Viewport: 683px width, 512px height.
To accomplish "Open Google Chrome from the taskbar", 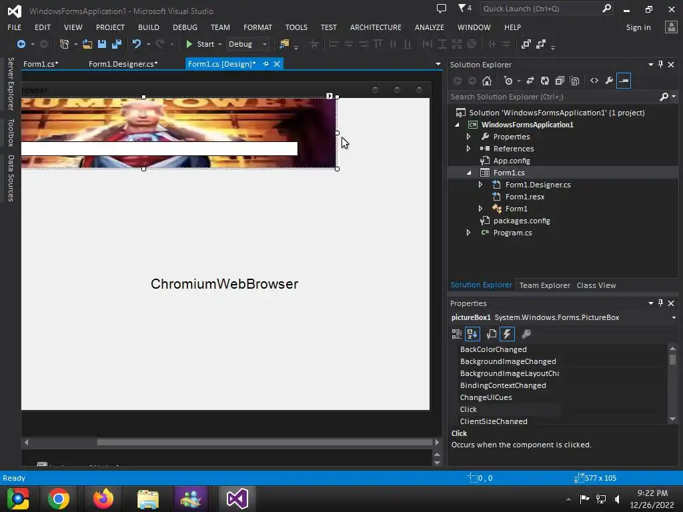I will click(x=59, y=499).
